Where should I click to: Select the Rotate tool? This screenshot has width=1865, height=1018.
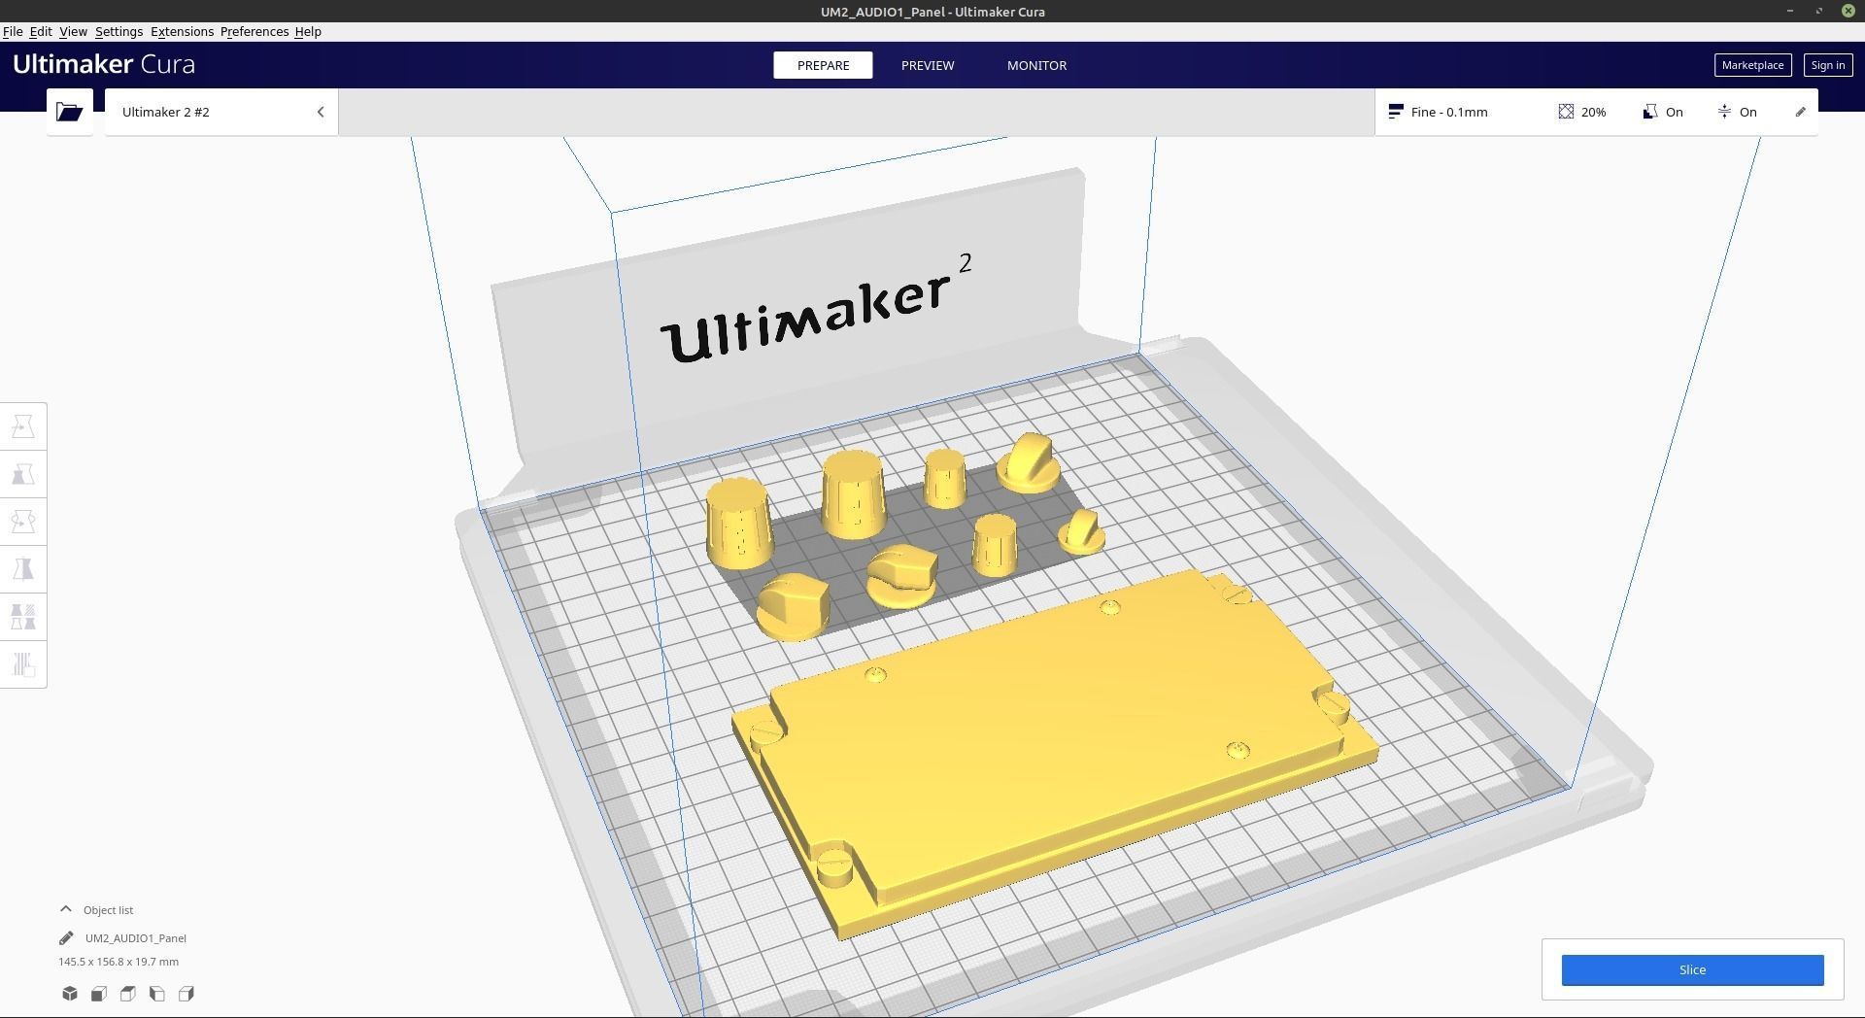23,522
